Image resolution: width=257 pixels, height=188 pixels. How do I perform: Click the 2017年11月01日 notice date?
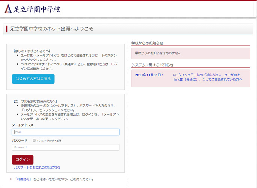tap(149, 75)
